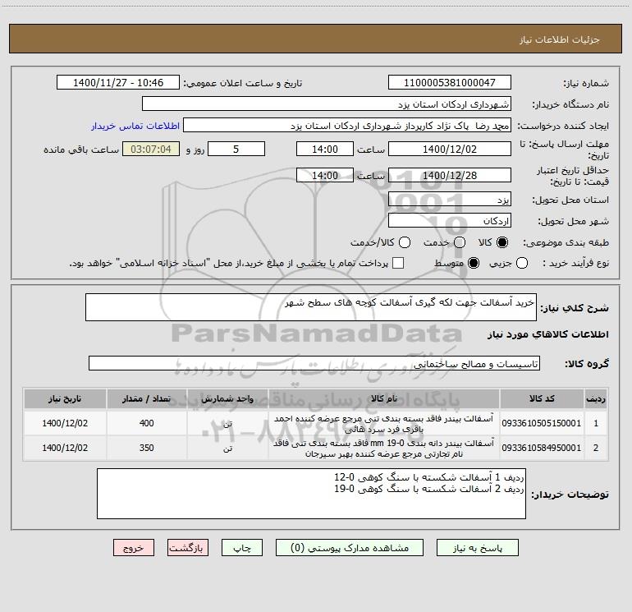Click the خروج exit button
632x612 pixels.
point(134,548)
